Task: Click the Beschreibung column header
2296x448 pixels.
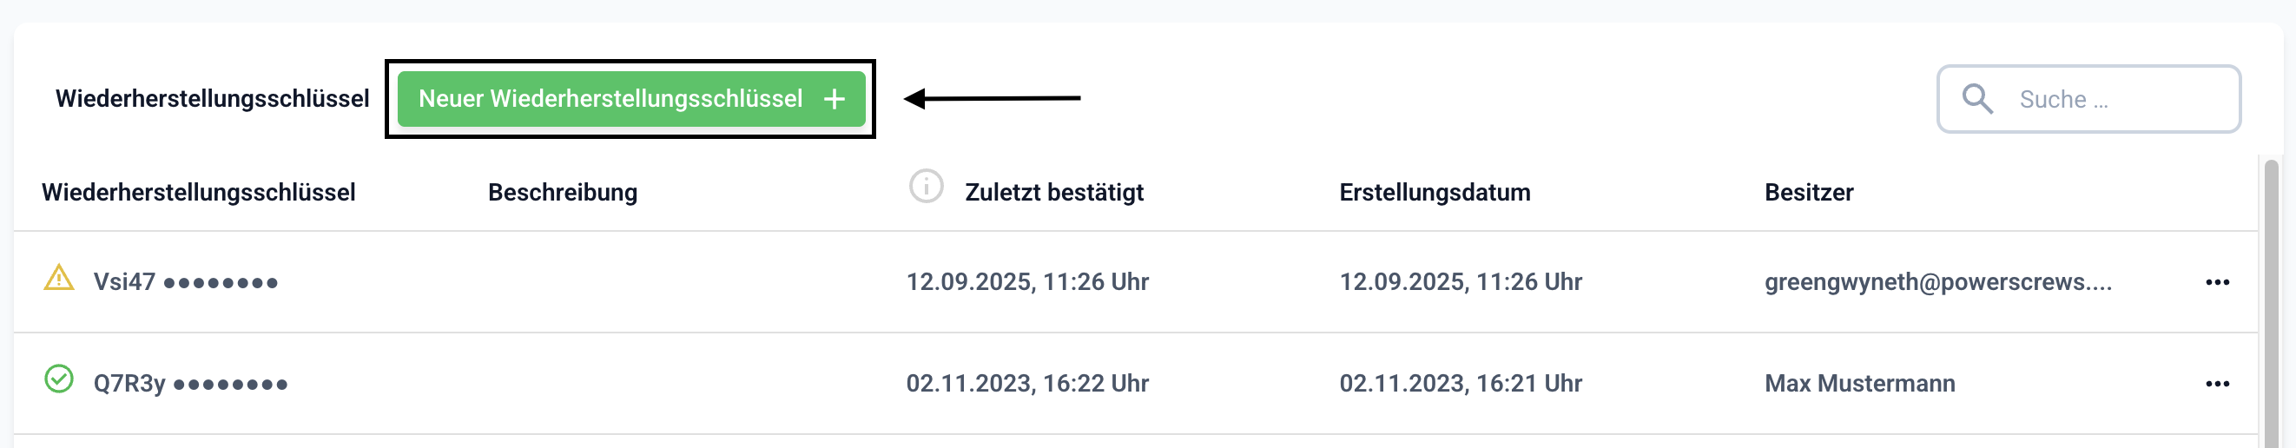Action: pyautogui.click(x=563, y=193)
